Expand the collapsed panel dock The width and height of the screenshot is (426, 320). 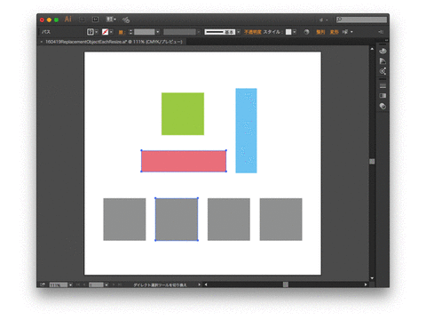[386, 40]
